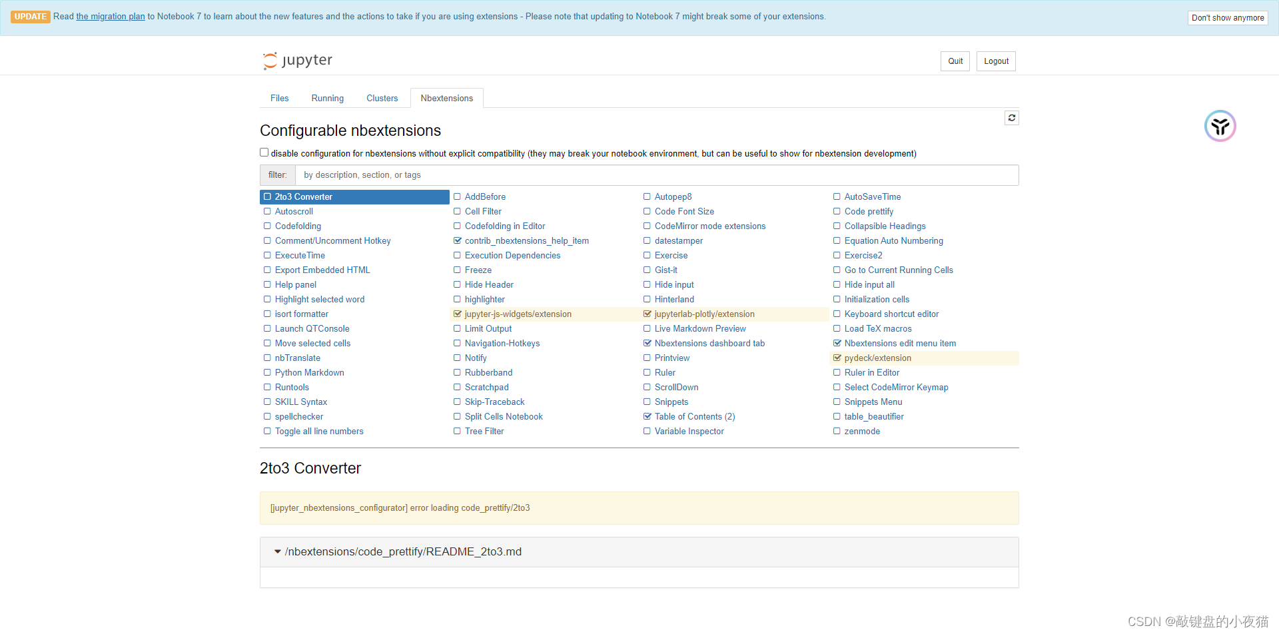The width and height of the screenshot is (1279, 634).
Task: Uncheck jupyter-js-widgets/extension
Action: tap(458, 314)
